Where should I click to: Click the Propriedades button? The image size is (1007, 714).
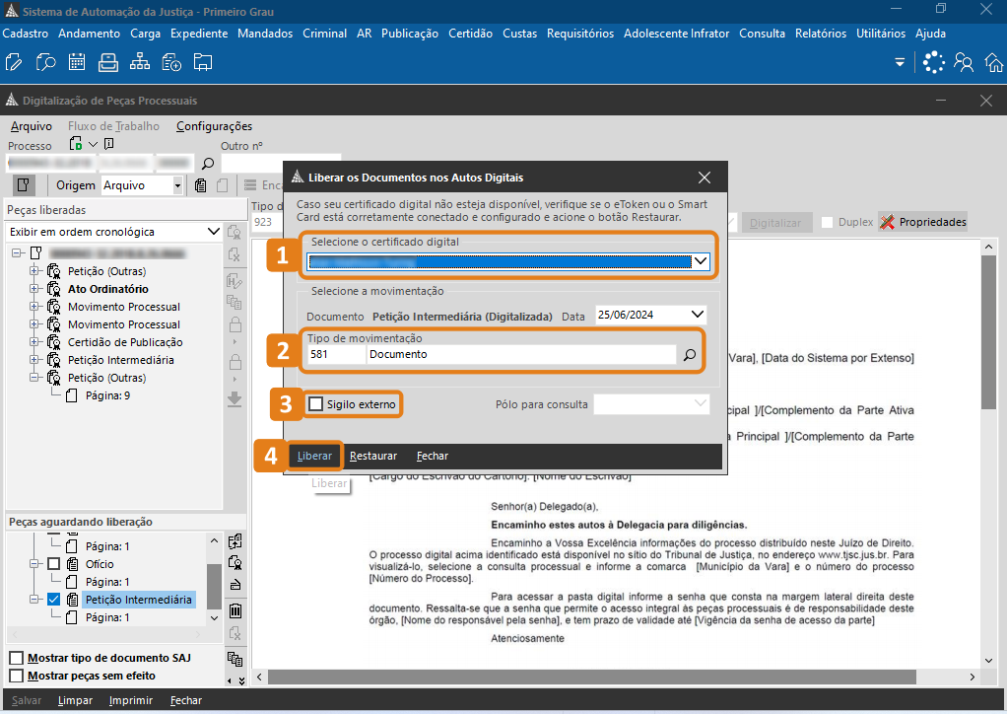tap(923, 222)
